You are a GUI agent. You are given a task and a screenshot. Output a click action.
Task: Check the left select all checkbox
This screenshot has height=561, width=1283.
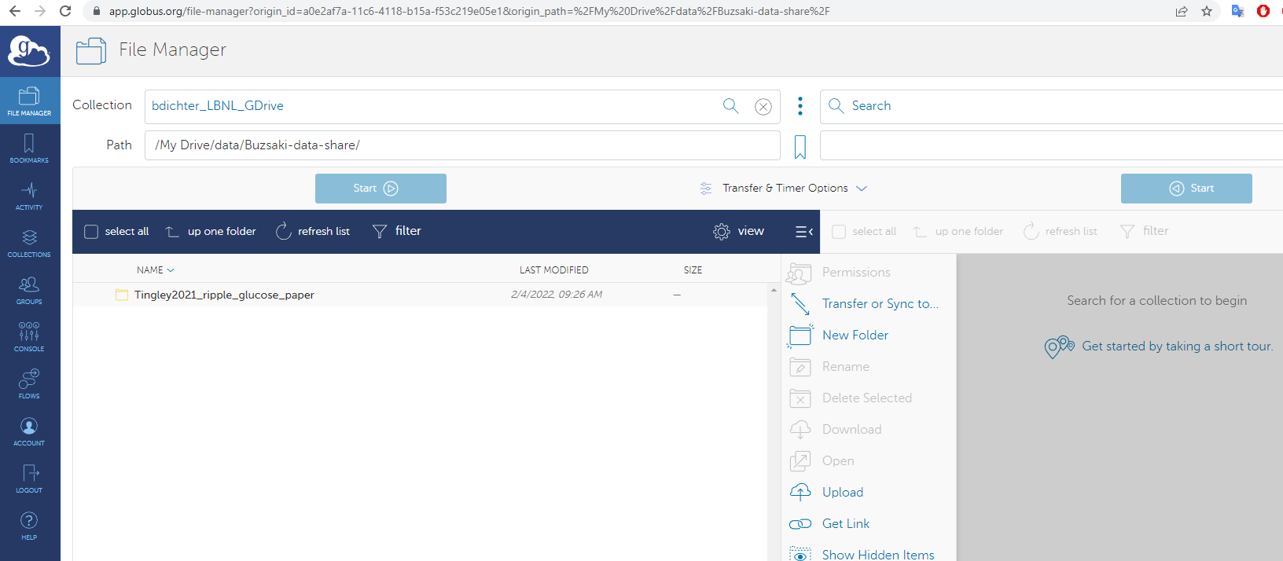91,232
